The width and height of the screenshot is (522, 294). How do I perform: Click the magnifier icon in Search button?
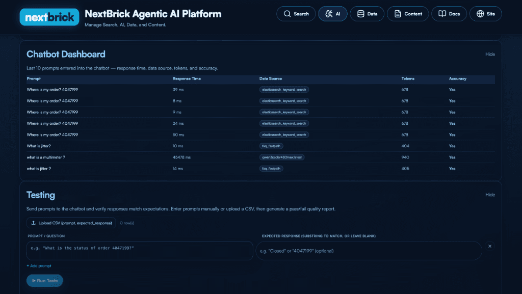pyautogui.click(x=287, y=14)
